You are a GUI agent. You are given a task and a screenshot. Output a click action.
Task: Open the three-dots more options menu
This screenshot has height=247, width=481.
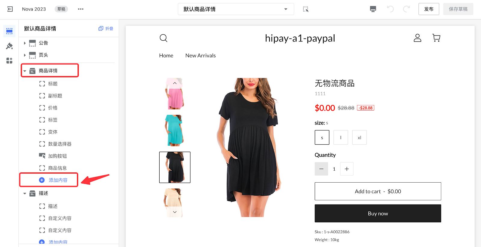point(81,9)
